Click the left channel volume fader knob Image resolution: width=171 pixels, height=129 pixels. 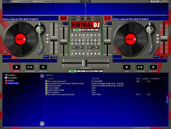tap(64, 42)
